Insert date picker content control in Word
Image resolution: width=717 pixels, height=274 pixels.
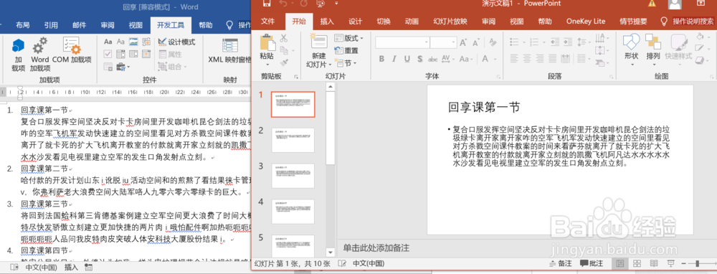coord(146,54)
